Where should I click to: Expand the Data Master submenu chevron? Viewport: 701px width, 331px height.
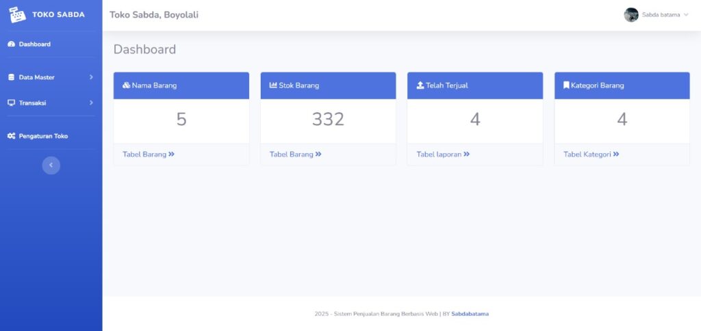point(91,77)
